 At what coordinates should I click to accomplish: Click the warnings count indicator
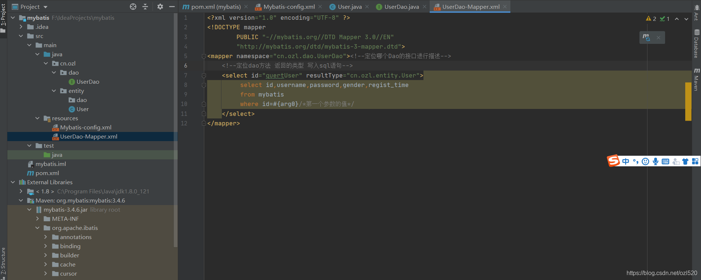pyautogui.click(x=651, y=19)
